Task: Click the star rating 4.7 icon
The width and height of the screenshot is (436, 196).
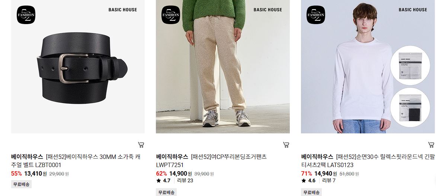Action: point(159,181)
